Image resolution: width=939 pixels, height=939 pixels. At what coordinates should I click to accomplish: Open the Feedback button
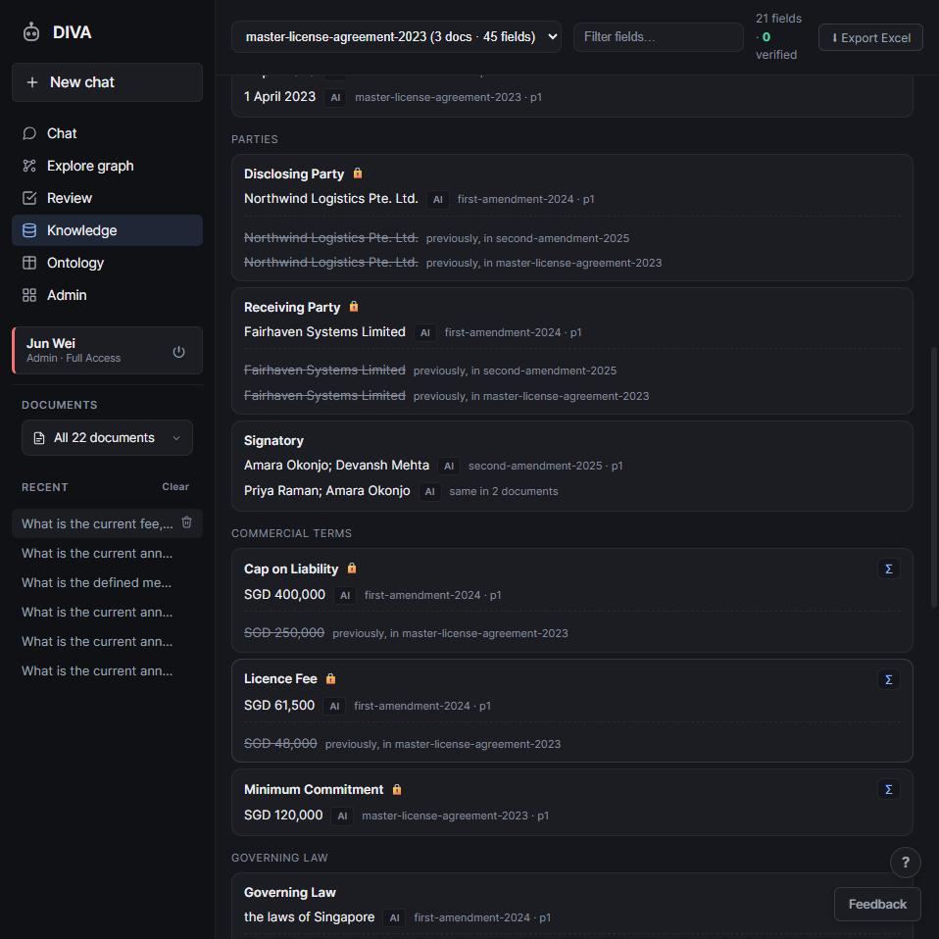pos(877,905)
